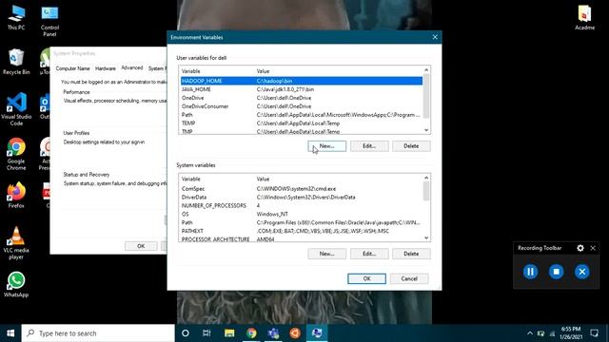Cancel recording with the X circle button

[581, 272]
